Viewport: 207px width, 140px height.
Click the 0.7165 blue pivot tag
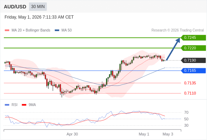[x=193, y=71]
